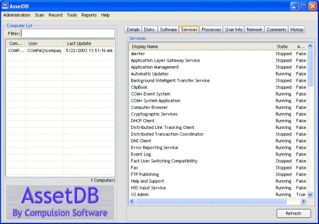The height and width of the screenshot is (224, 319).
Task: Open the History tab
Action: pos(297,29)
